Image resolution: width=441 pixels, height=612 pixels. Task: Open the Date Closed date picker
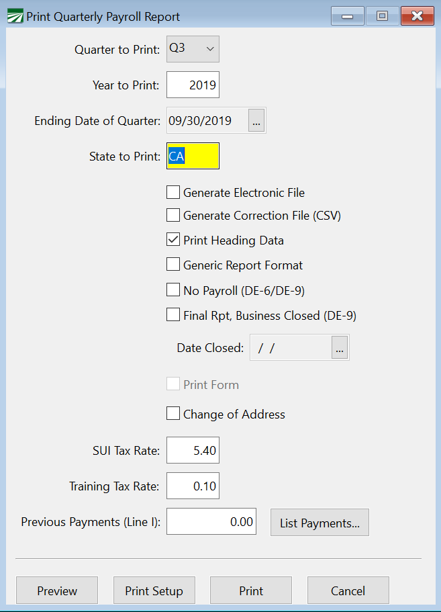pos(340,348)
